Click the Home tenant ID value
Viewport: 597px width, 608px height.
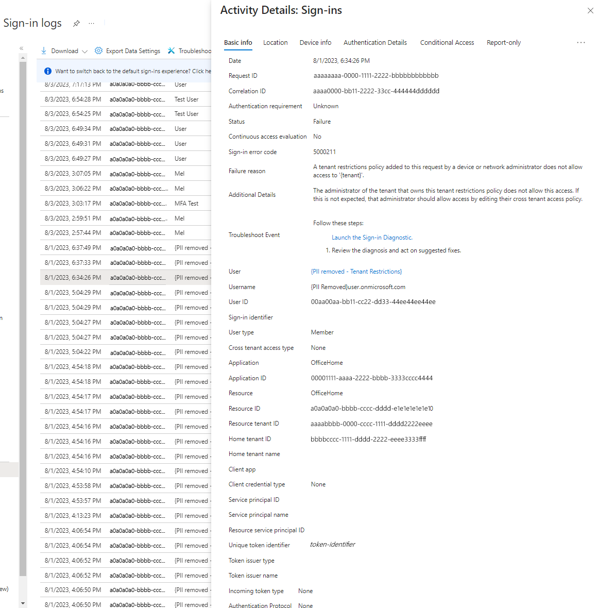pyautogui.click(x=368, y=439)
